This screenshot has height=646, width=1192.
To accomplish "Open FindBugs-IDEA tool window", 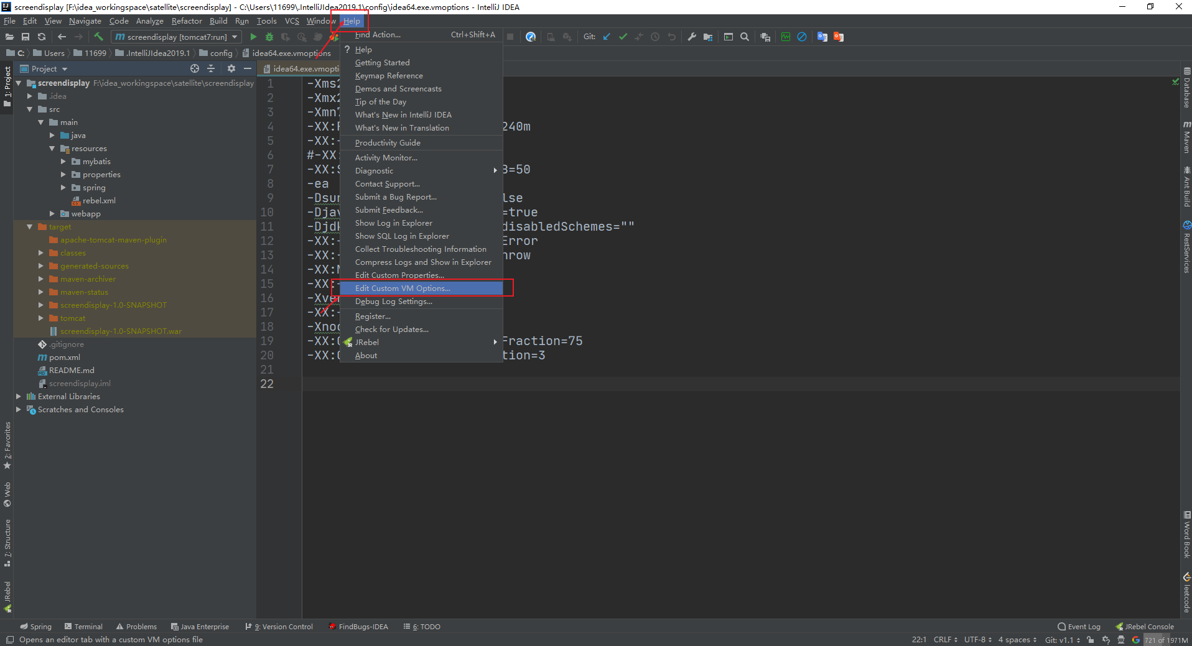I will 358,627.
